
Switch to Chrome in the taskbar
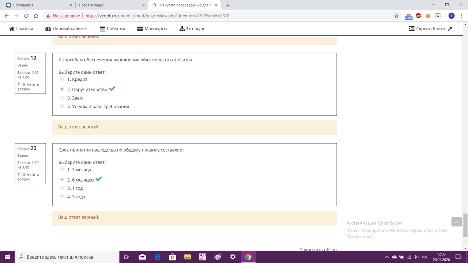248,257
